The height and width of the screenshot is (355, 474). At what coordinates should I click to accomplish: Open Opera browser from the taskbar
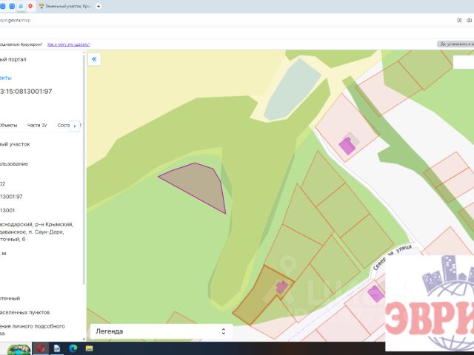tap(41, 348)
